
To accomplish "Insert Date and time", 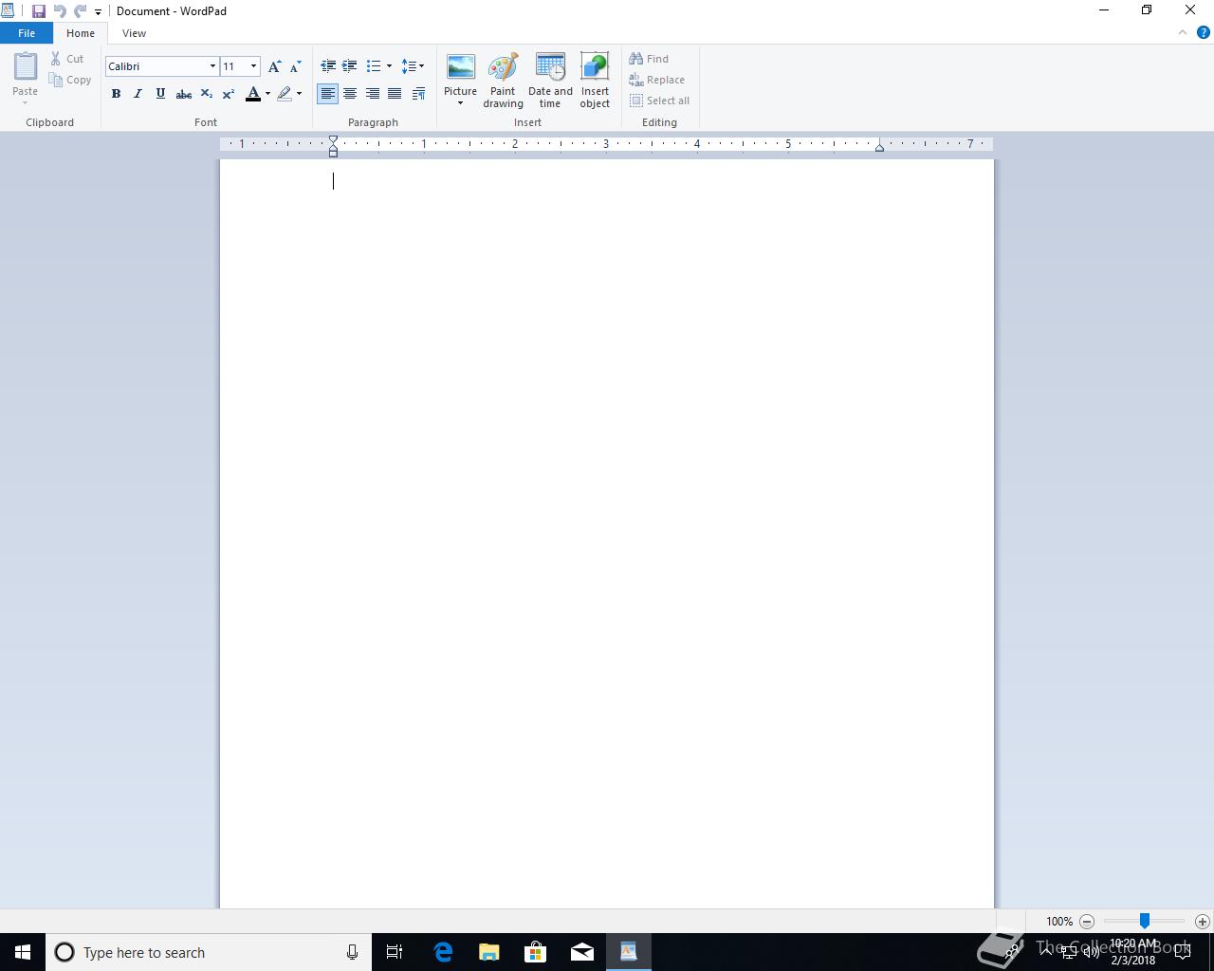I will [x=550, y=81].
